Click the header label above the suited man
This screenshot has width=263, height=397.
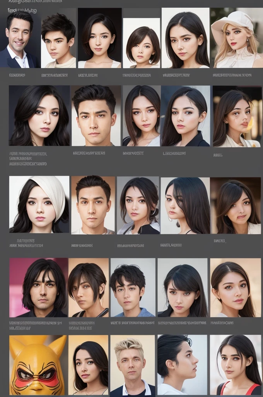[22, 10]
